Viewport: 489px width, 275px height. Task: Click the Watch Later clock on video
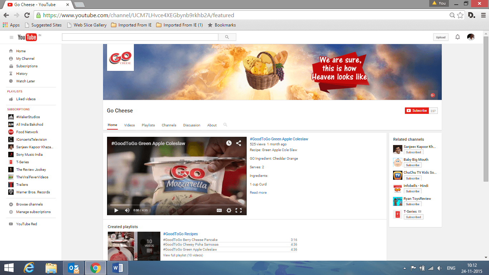229,143
